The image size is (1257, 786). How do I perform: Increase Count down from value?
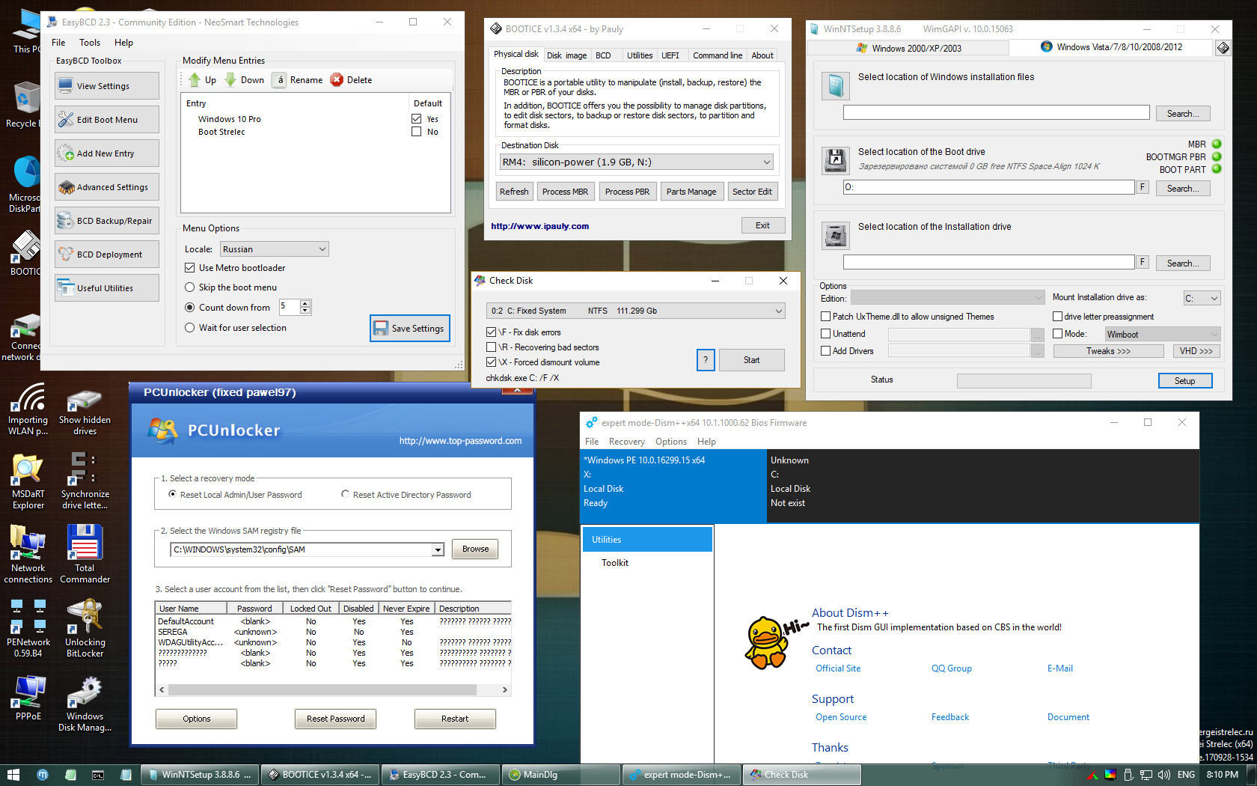coord(305,303)
